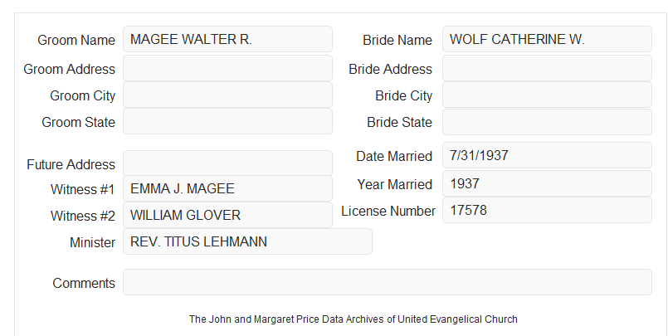Screen dimensions: 668x336
Task: Click the License Number label
Action: [x=388, y=211]
